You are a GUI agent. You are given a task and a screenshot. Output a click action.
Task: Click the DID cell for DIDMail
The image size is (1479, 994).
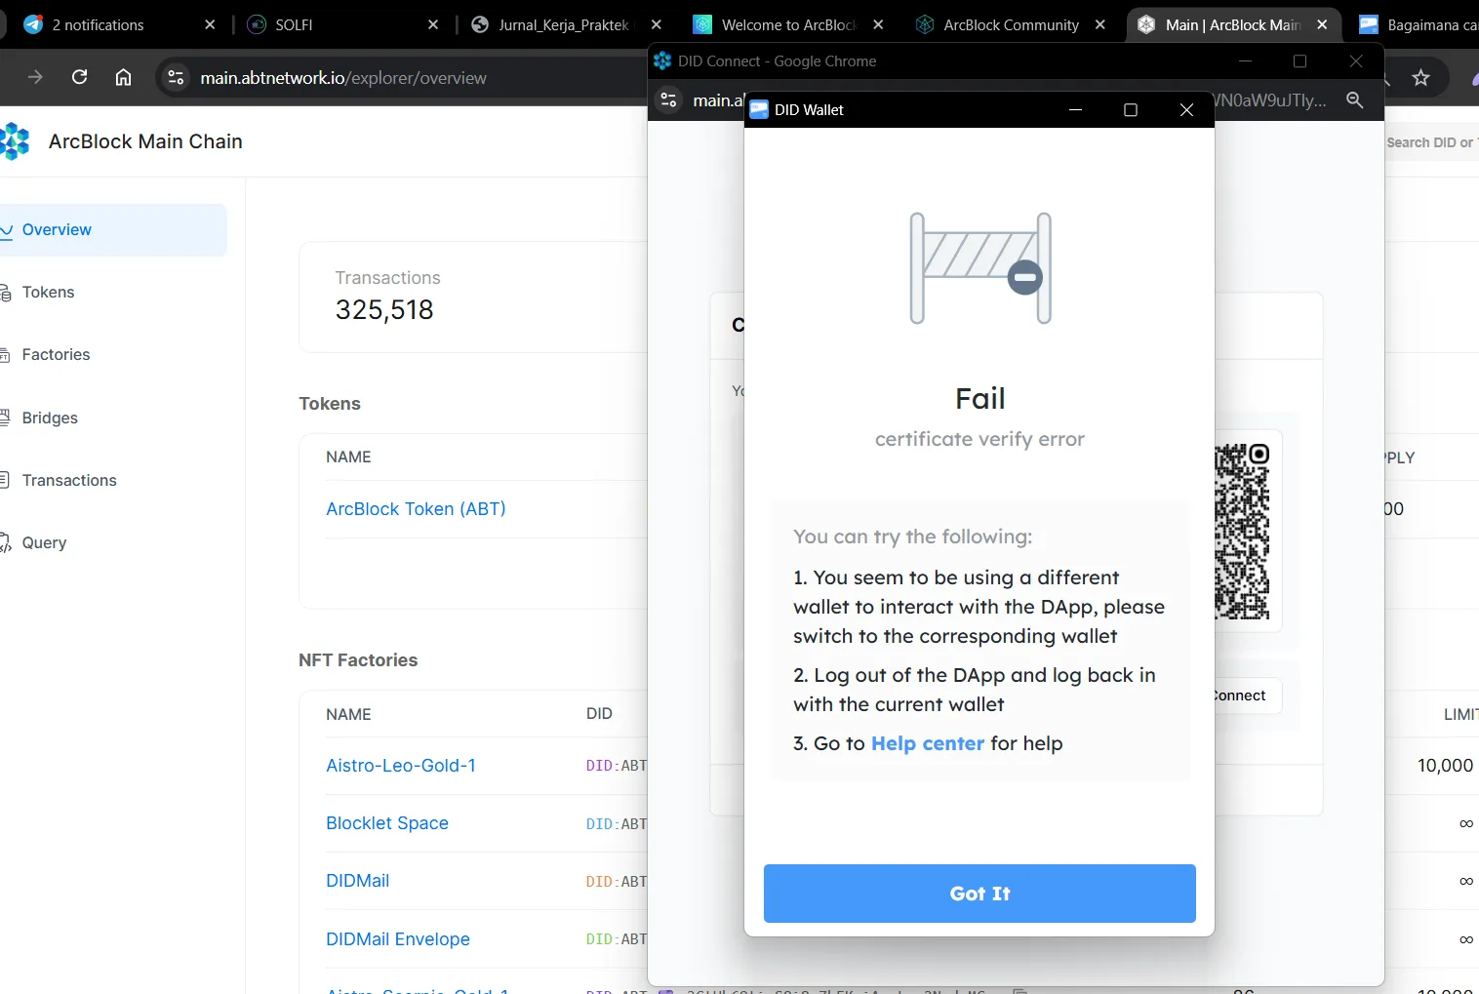pyautogui.click(x=617, y=882)
